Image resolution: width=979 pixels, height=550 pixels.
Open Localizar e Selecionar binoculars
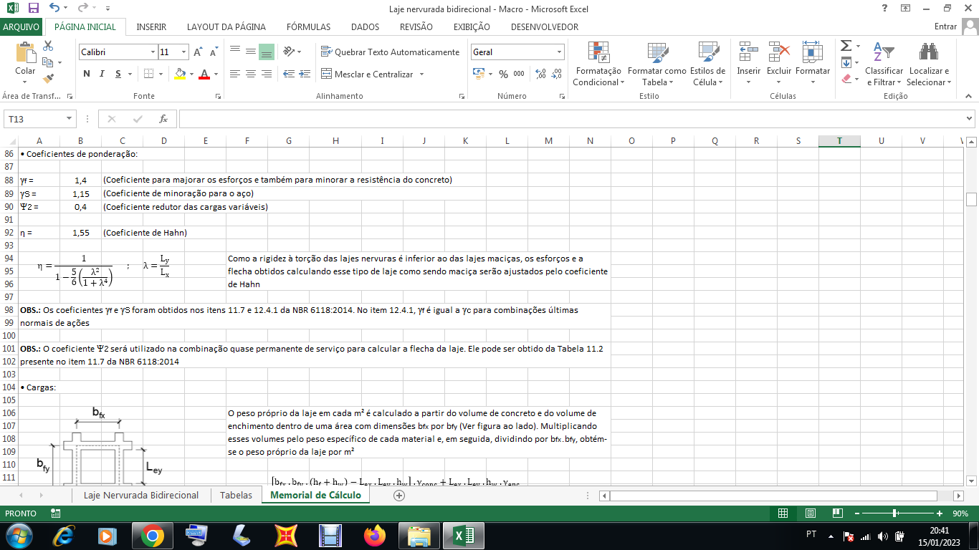pyautogui.click(x=929, y=64)
